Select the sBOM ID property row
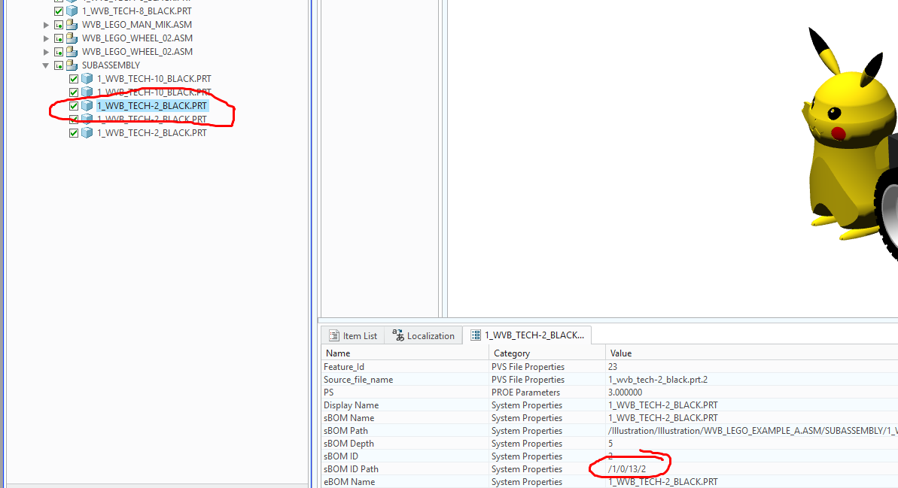Screen dimensions: 898x488 pyautogui.click(x=610, y=456)
